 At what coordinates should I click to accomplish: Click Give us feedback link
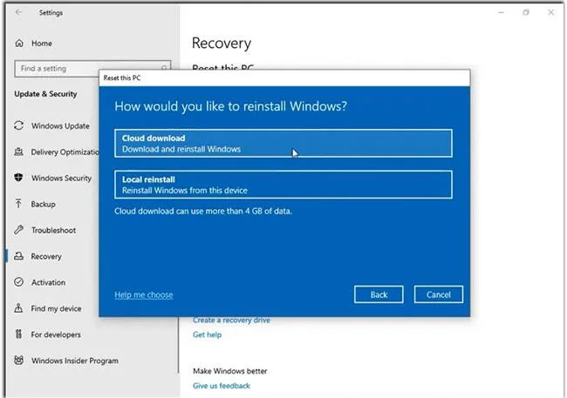(222, 386)
